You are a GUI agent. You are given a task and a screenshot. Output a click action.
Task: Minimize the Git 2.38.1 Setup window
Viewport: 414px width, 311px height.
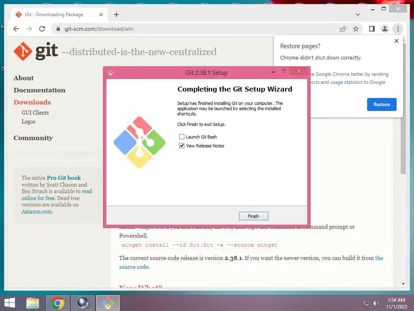click(273, 72)
